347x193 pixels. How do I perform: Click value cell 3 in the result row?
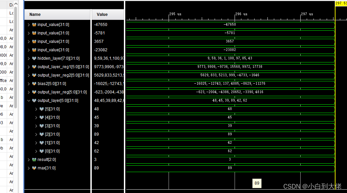95,160
